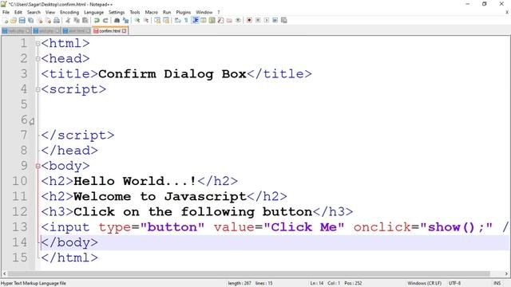Click 'Windows (CR LF)' in status bar
Screen dimensions: 511x287
(x=424, y=283)
